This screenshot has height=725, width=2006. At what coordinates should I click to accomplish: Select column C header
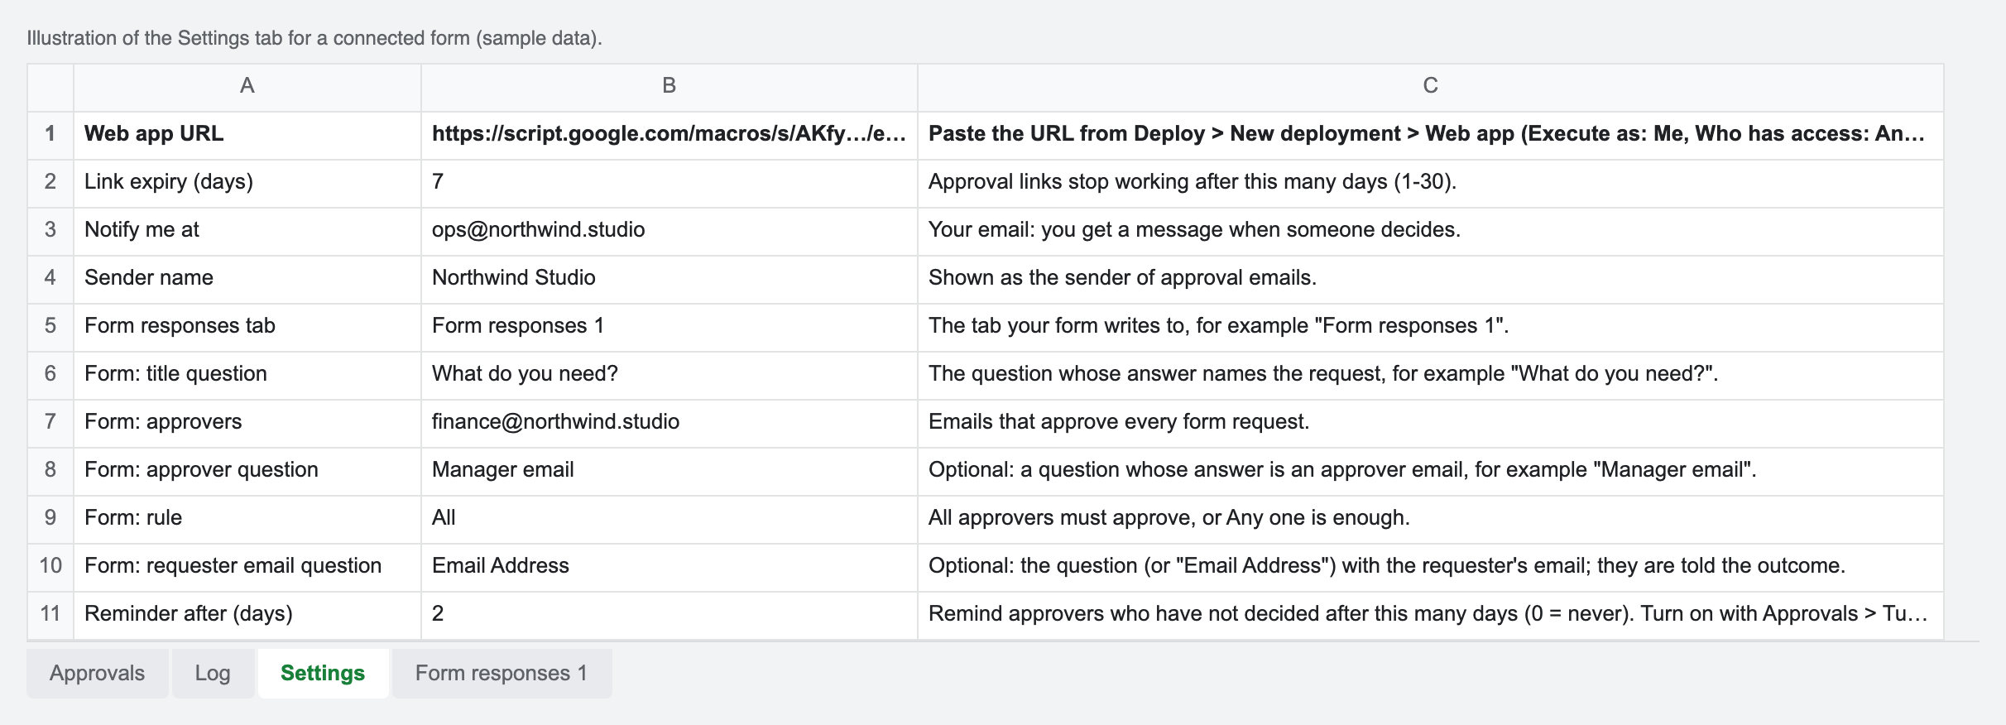point(1431,87)
